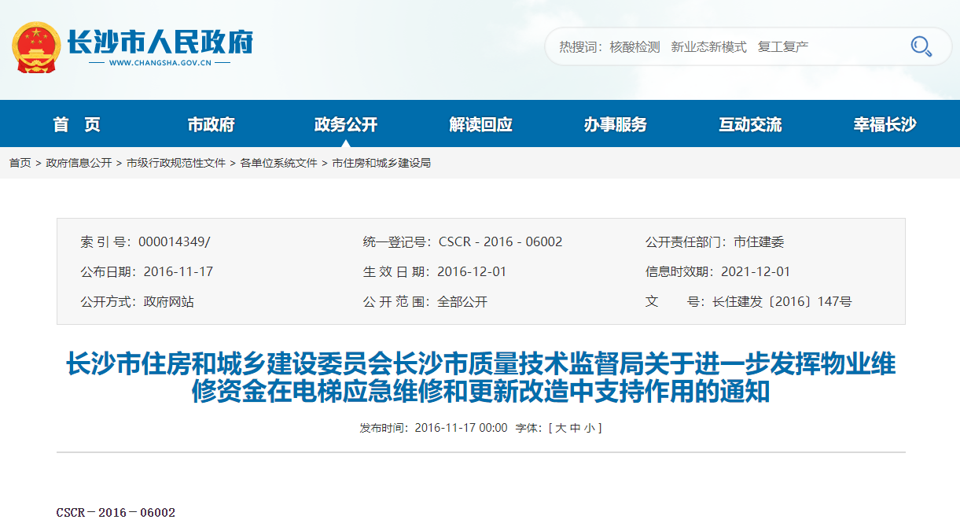Click 首页 in the breadcrumb
Image resolution: width=960 pixels, height=527 pixels.
(20, 163)
